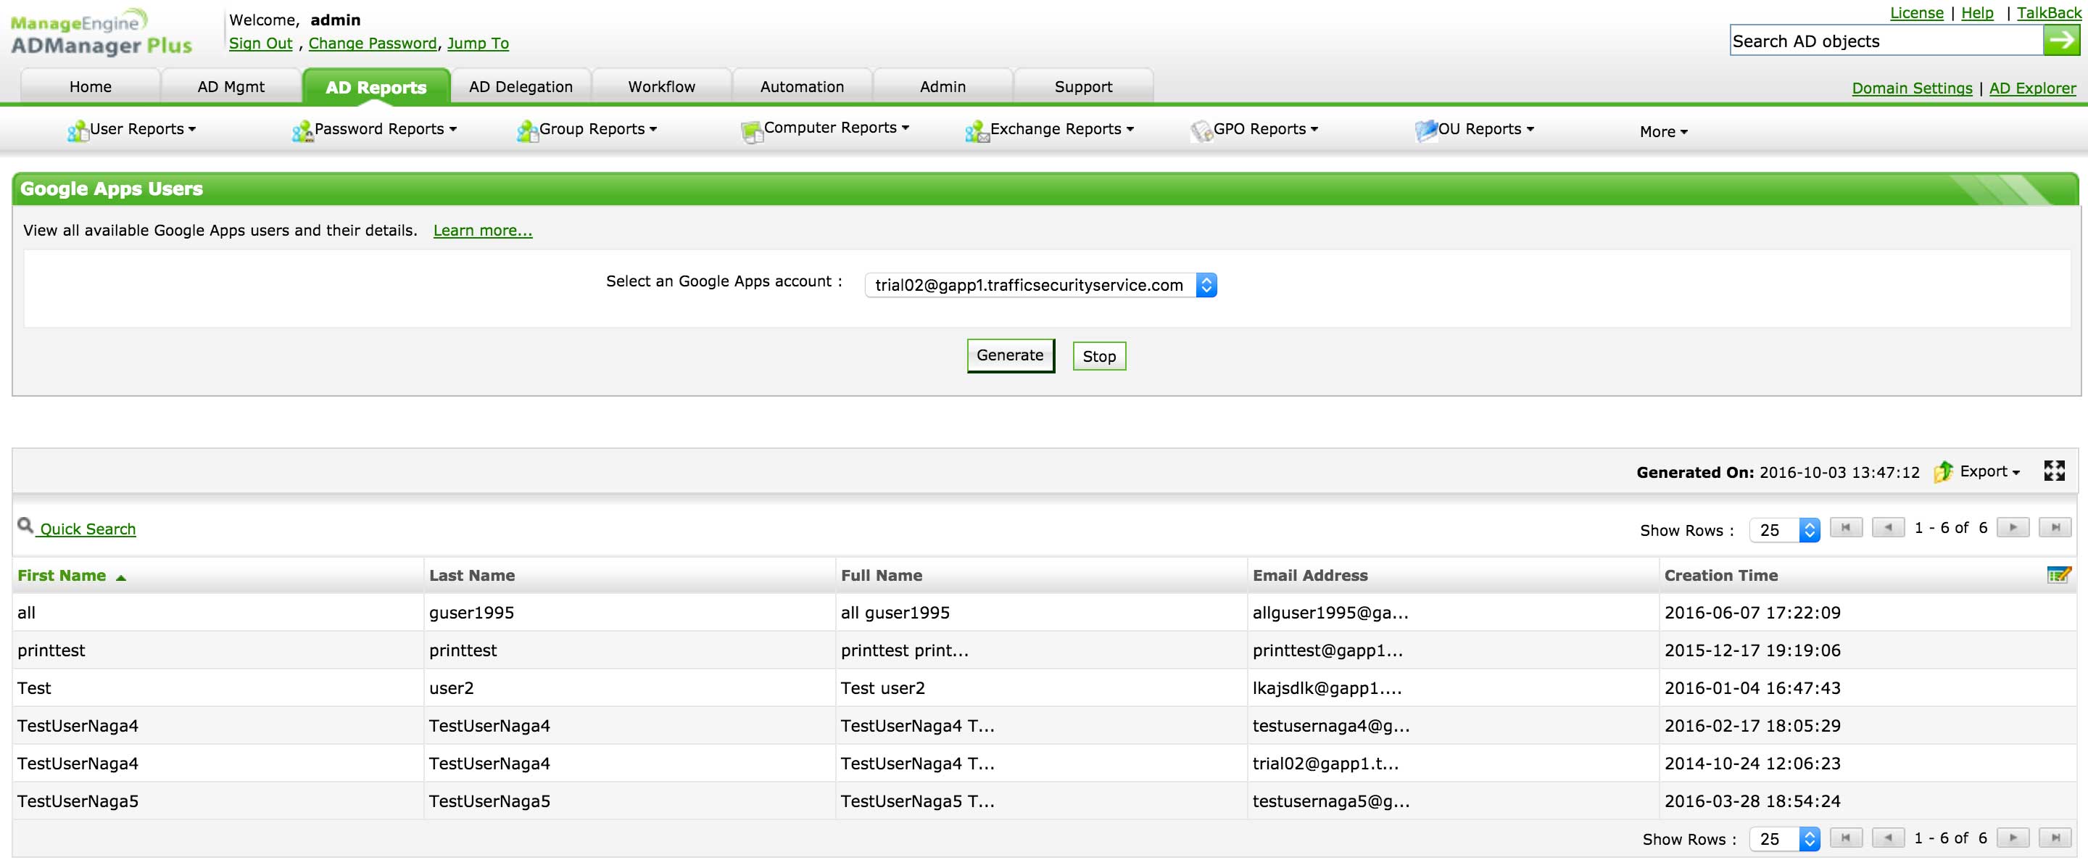2088x868 pixels.
Task: Go to last page using top pager
Action: 2055,528
